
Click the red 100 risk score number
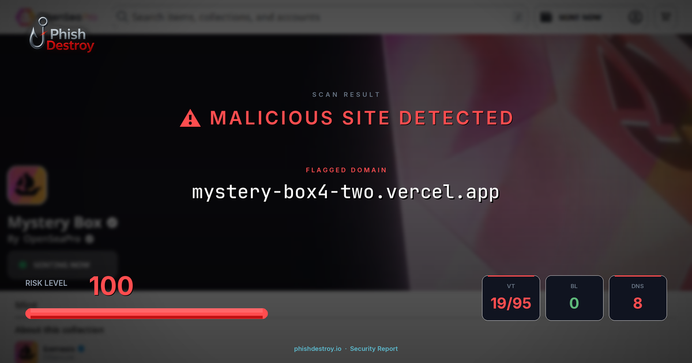pyautogui.click(x=111, y=286)
